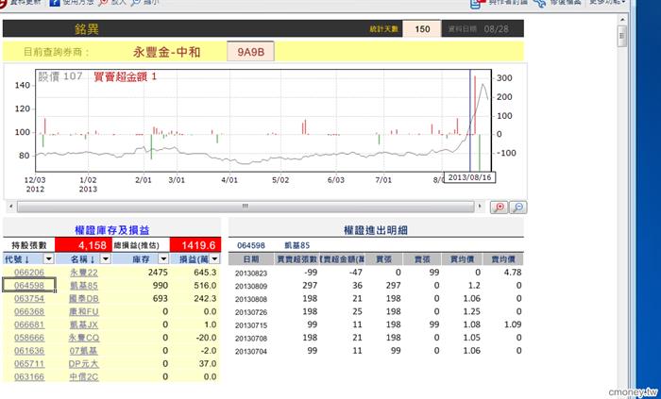Open warrant code 066368

[x=29, y=311]
